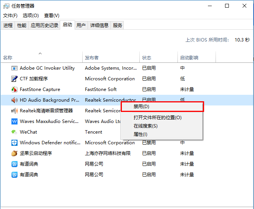The width and height of the screenshot is (254, 209).
Task: Sort by the 启动影响 column header
Action: click(x=189, y=58)
